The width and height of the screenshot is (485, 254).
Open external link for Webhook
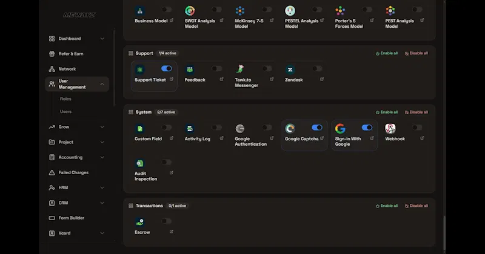coord(422,138)
